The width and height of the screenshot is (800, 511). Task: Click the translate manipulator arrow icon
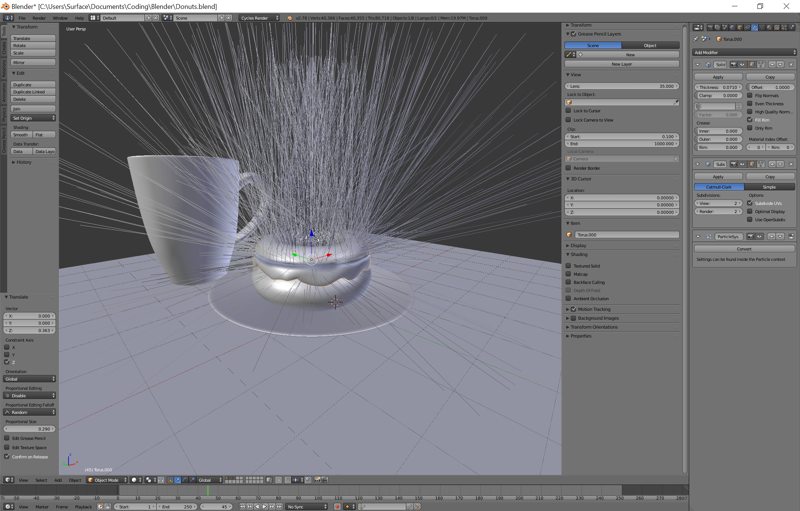[x=177, y=480]
